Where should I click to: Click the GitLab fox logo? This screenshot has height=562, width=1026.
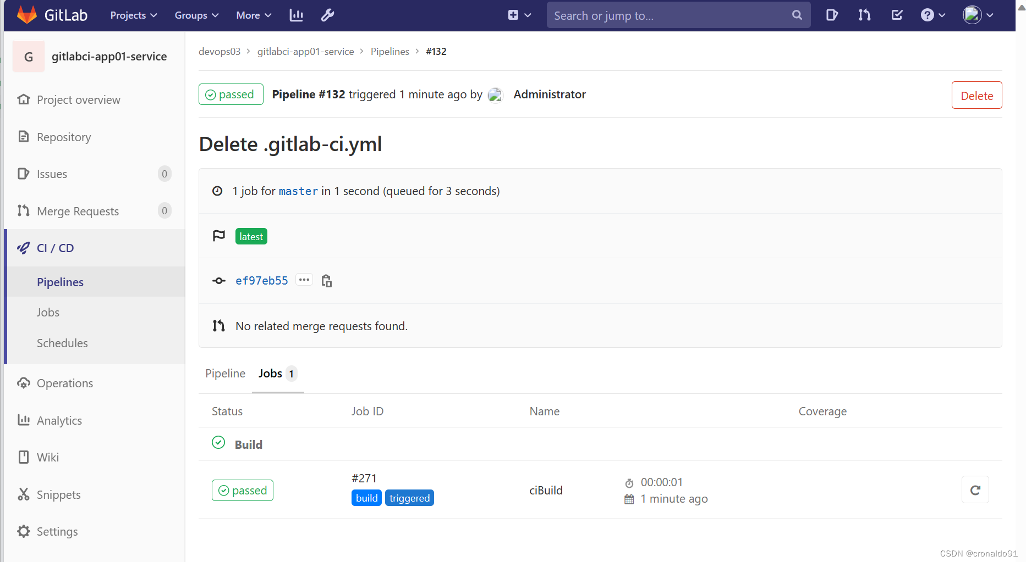27,15
